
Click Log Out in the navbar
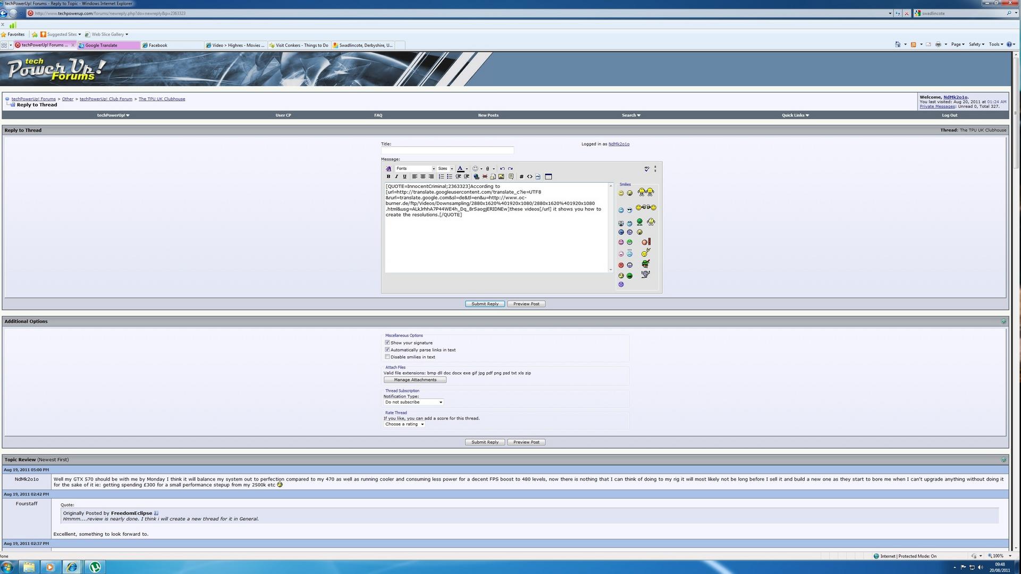(949, 115)
